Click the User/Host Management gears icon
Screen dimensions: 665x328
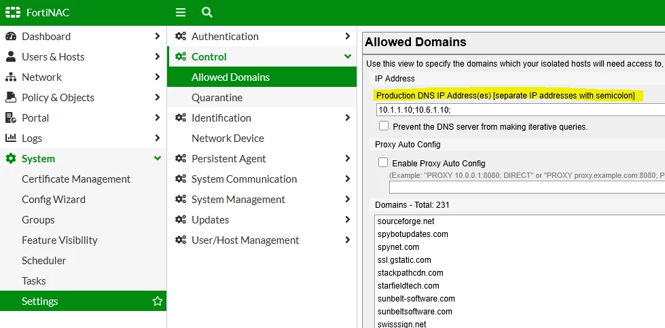click(x=181, y=240)
